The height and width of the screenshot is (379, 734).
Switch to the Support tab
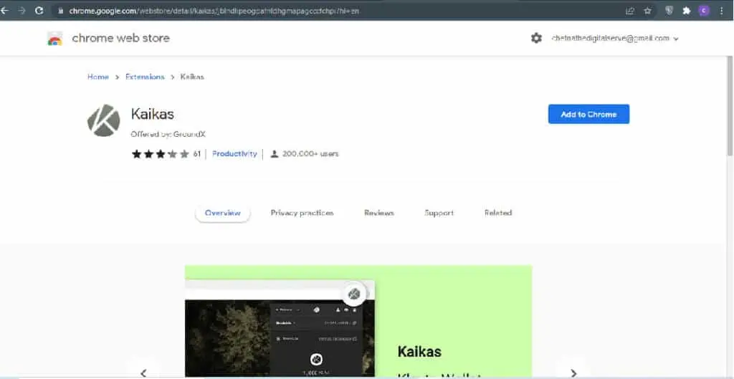(x=439, y=213)
